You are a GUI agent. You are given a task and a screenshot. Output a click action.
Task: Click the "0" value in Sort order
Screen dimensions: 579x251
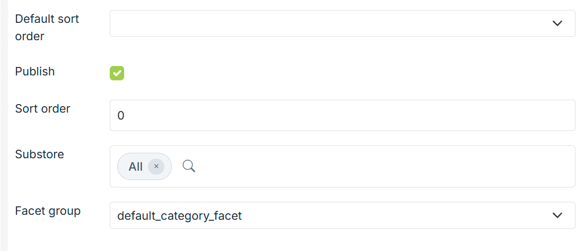(x=121, y=116)
